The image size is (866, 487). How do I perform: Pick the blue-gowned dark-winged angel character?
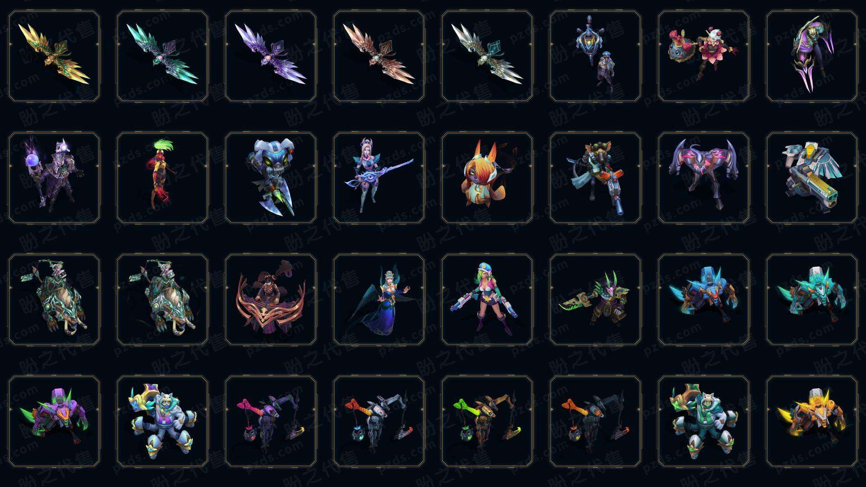point(379,299)
